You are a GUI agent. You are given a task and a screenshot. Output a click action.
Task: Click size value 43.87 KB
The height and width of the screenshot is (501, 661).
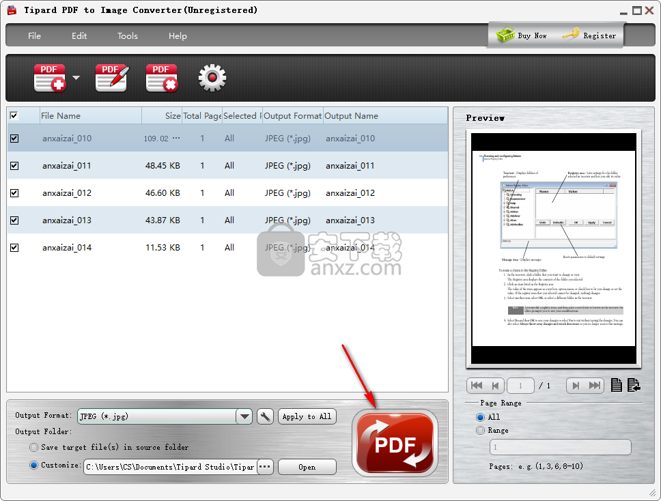tap(163, 220)
